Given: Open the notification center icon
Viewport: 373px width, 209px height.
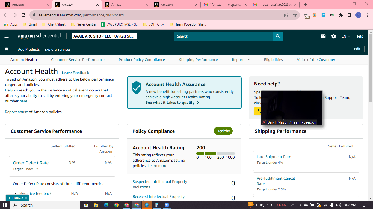Looking at the screenshot, I should 364,205.
